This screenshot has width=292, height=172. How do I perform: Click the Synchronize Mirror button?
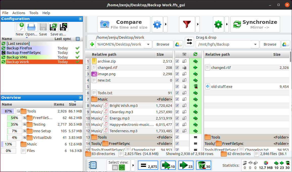point(255,24)
